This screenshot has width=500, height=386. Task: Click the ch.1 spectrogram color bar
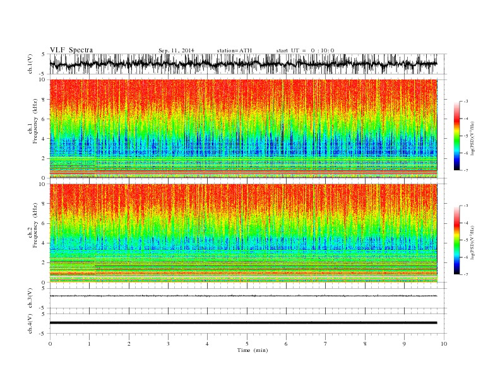pos(457,136)
